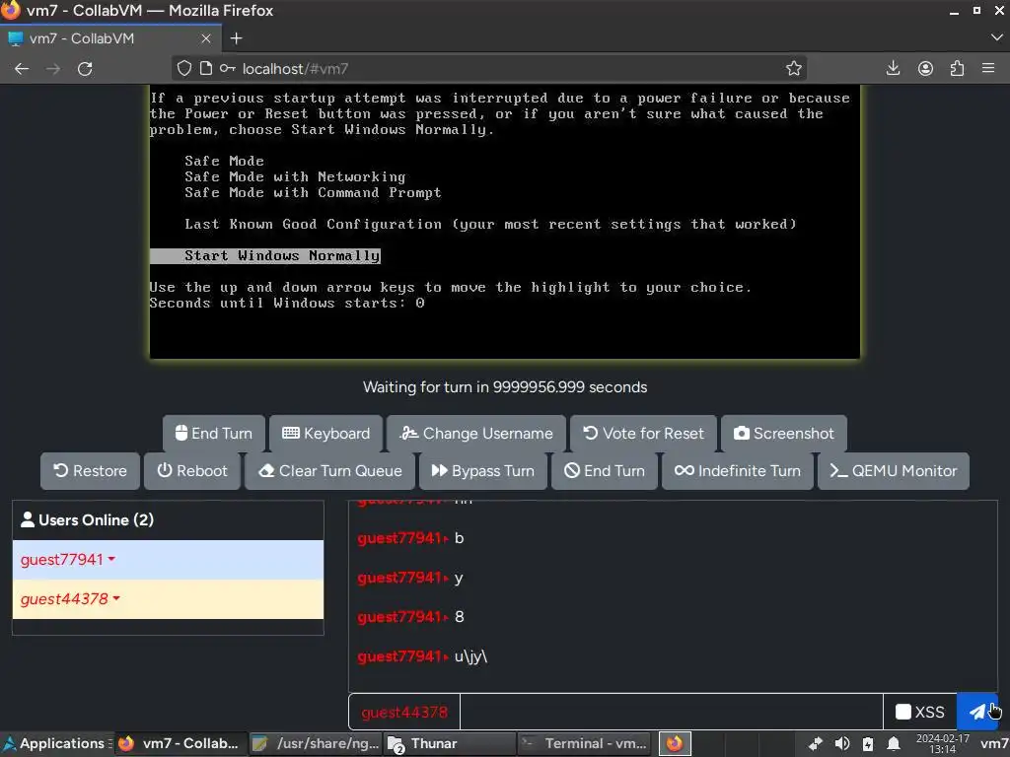The image size is (1010, 757).
Task: Click the chat message "u\jy\"
Action: point(470,656)
